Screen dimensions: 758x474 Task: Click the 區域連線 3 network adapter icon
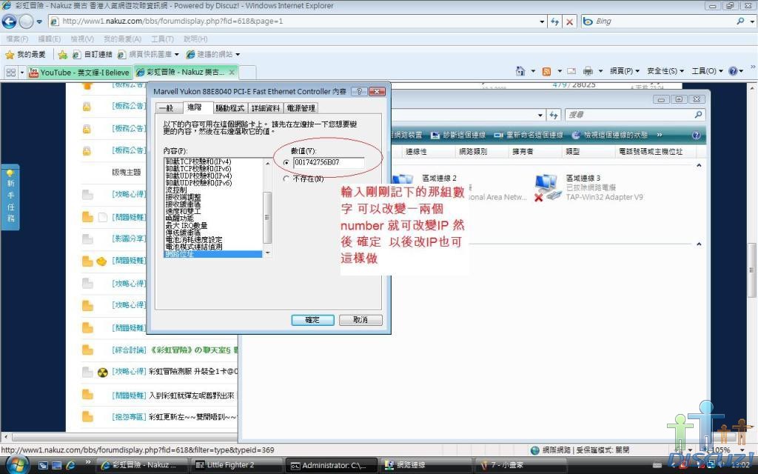(x=547, y=187)
